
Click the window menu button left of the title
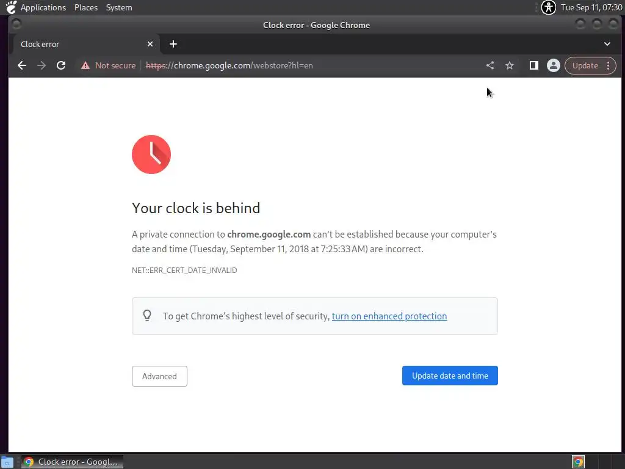tap(16, 24)
